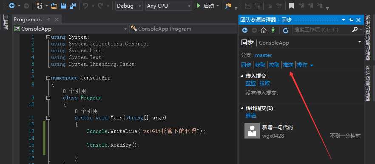Refresh Team Explorer with the circular arrow
The width and height of the screenshot is (375, 164).
[x=286, y=30]
